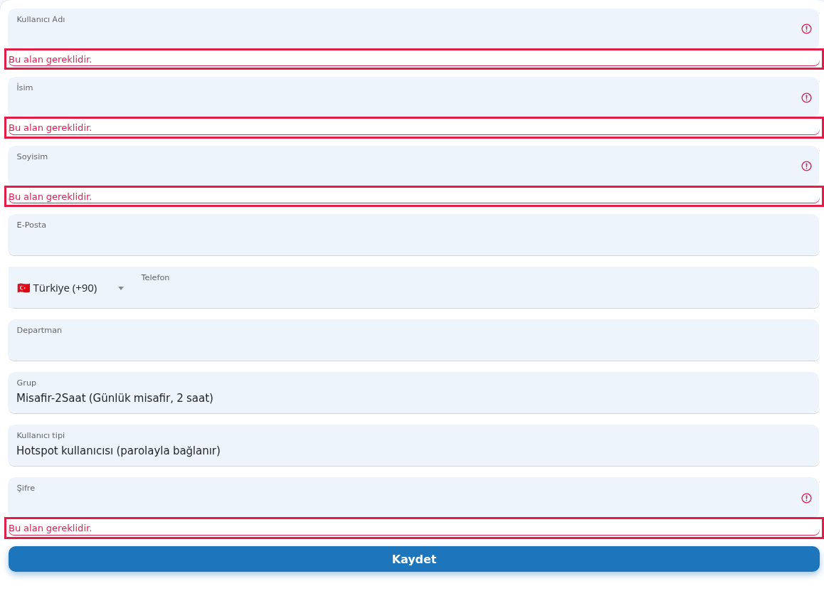
Task: Click 'Bu alan gereklidir' message below Şifre
Action: [x=51, y=528]
